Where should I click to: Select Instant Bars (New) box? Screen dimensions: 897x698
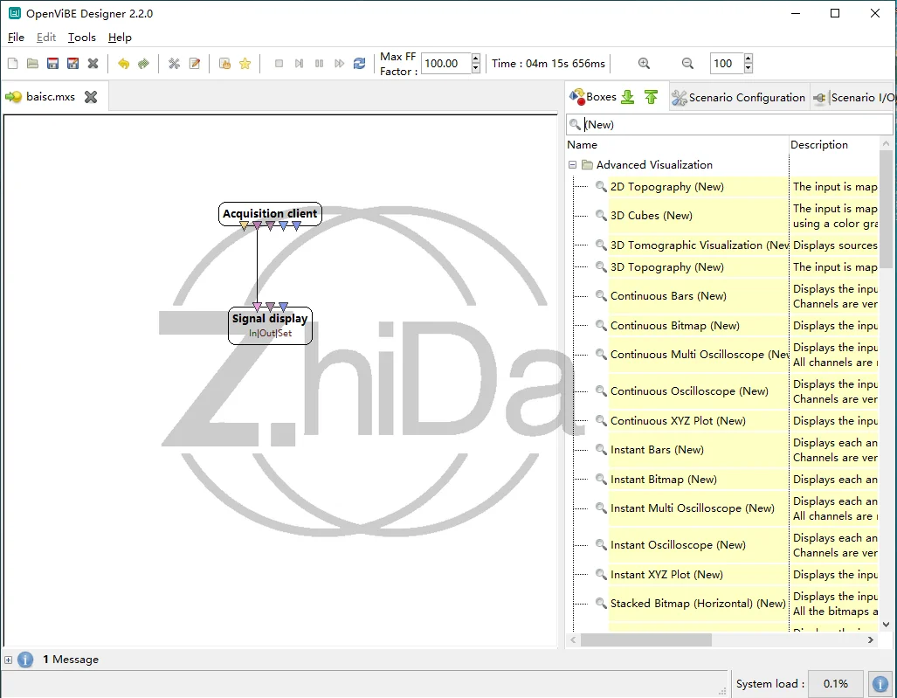coord(657,450)
